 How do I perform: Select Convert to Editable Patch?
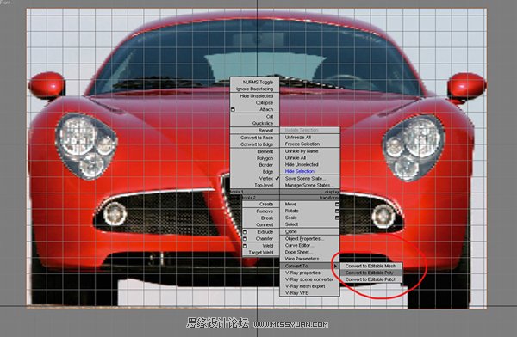(371, 279)
